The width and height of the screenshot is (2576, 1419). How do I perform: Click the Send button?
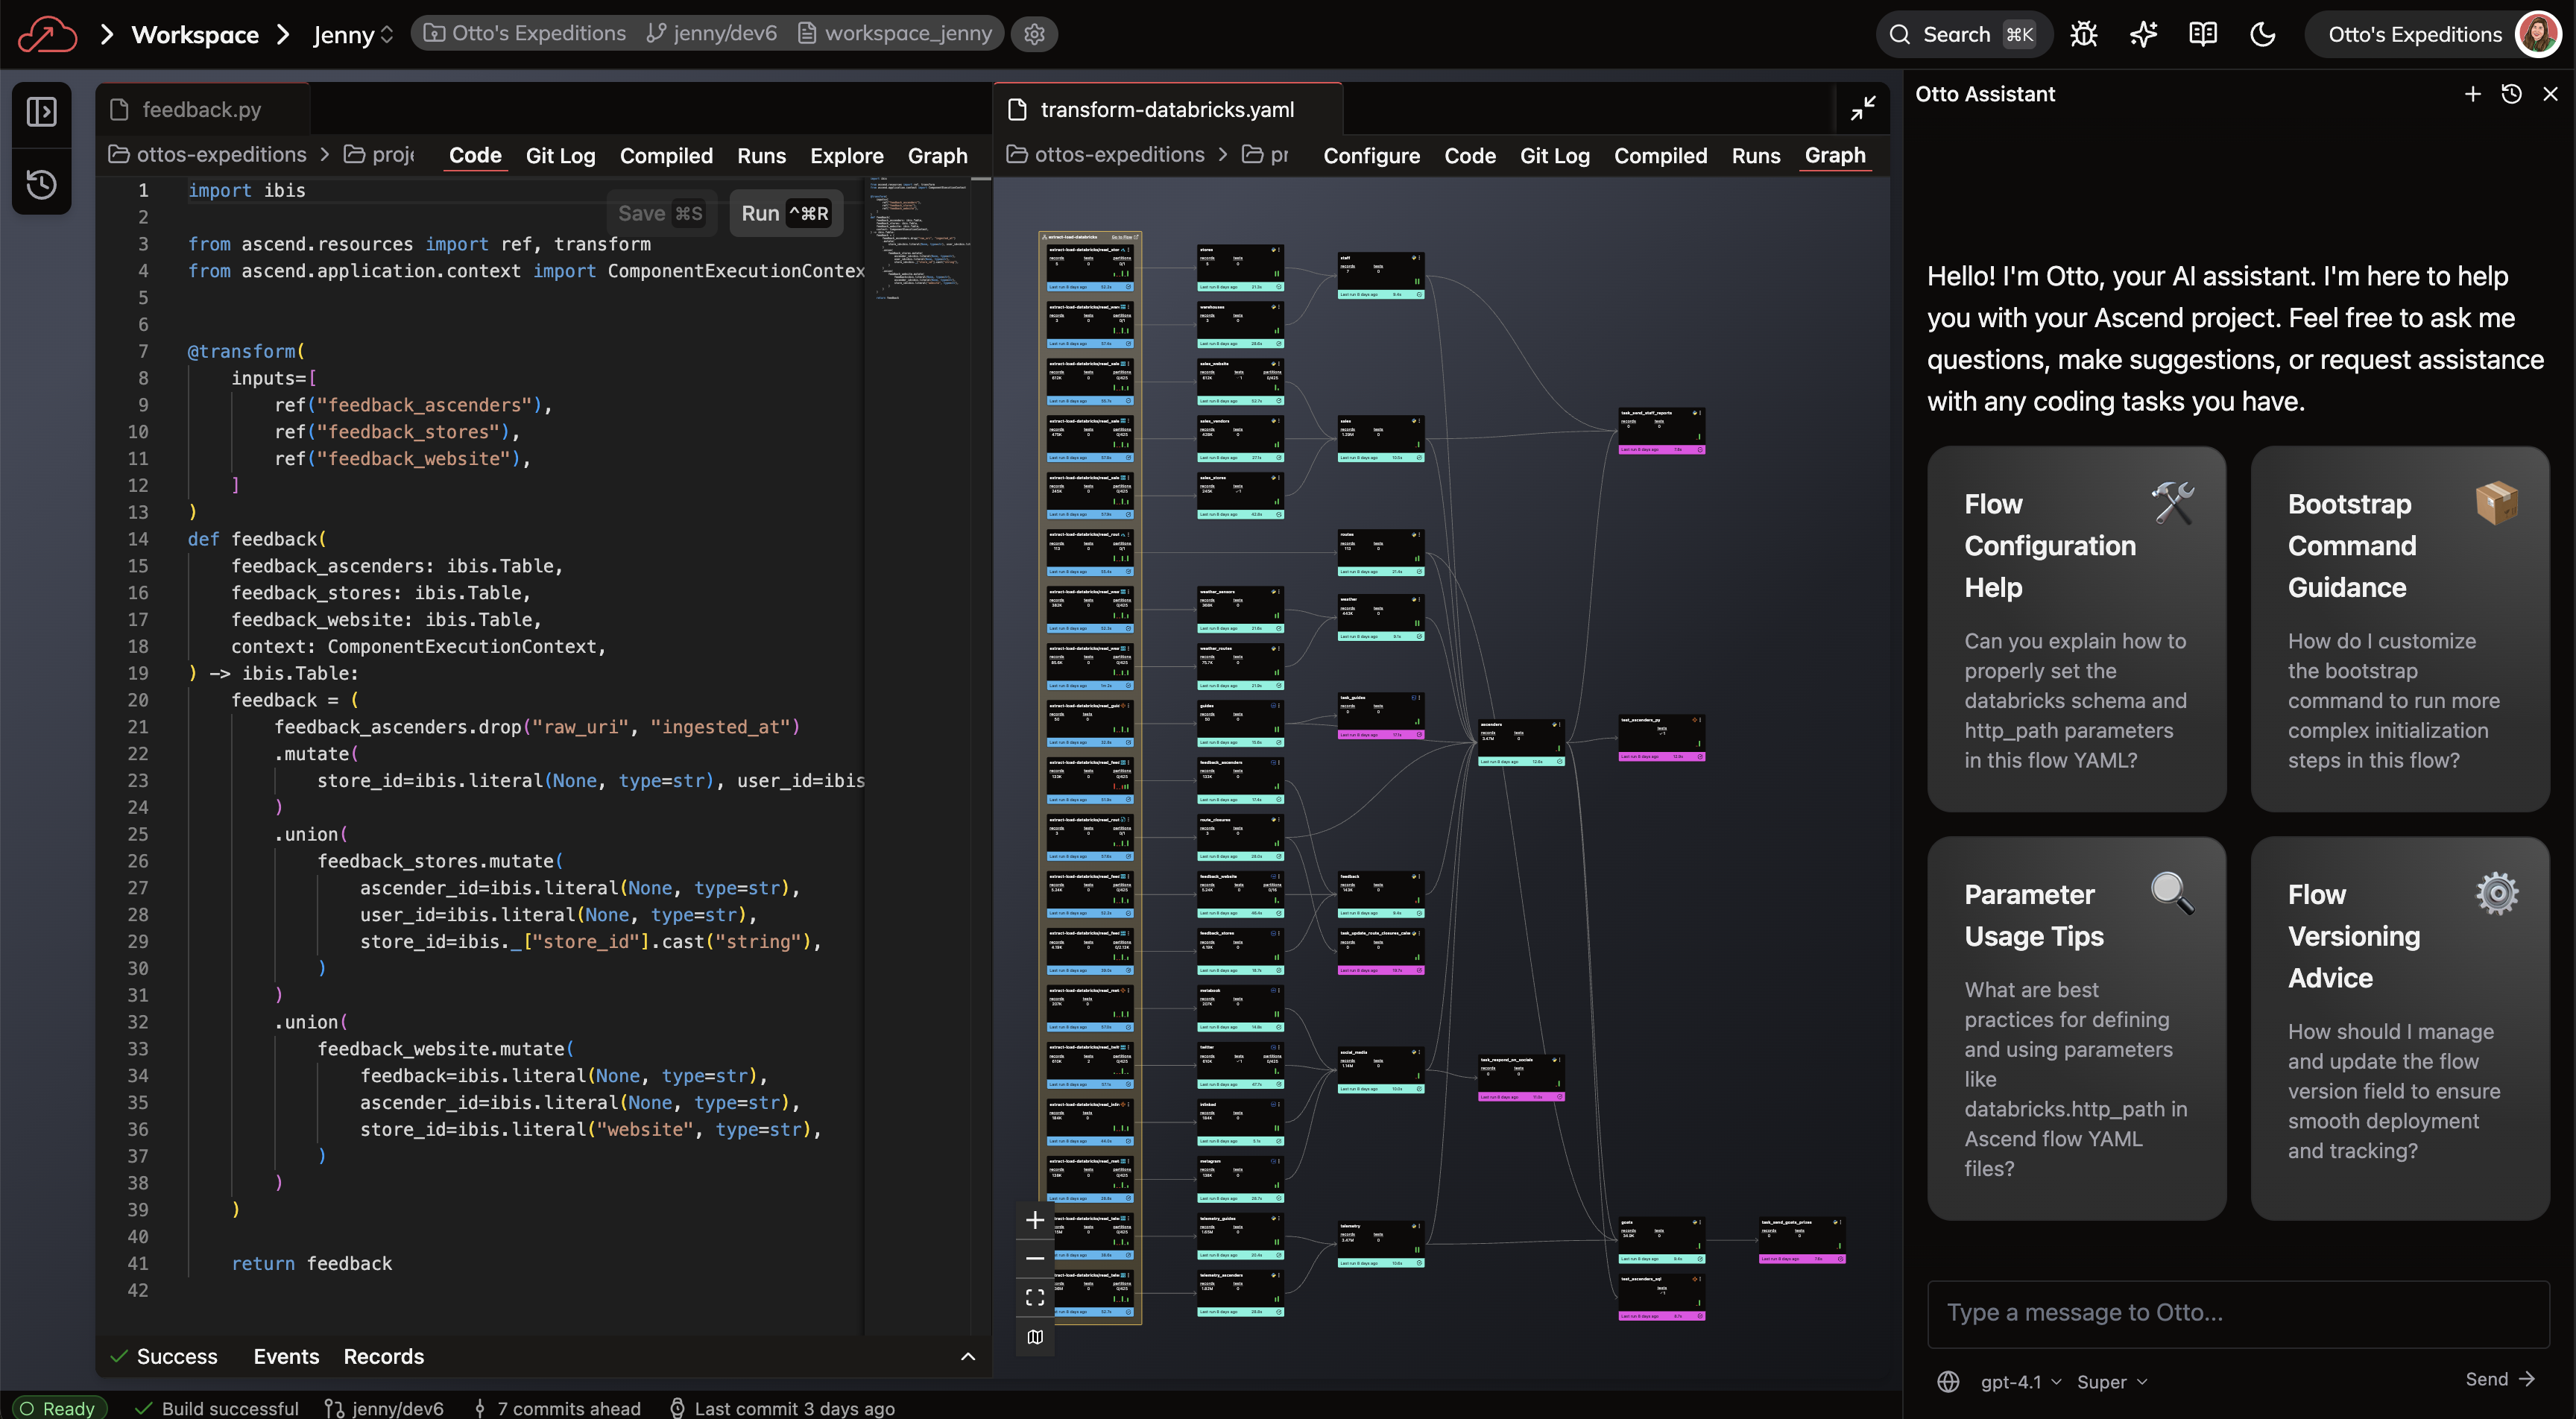(x=2500, y=1379)
